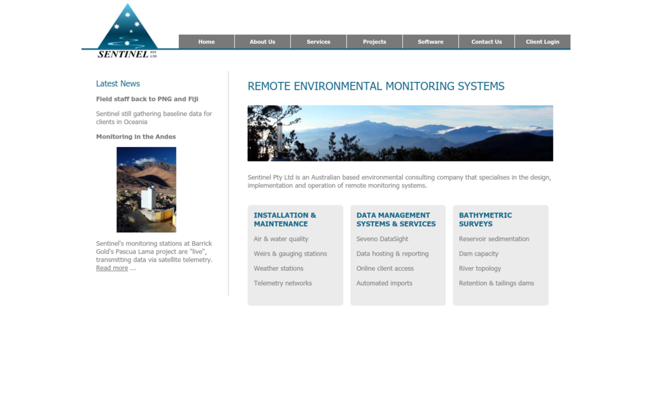The image size is (652, 407).
Task: Open the Projects navigation tab
Action: pos(374,42)
